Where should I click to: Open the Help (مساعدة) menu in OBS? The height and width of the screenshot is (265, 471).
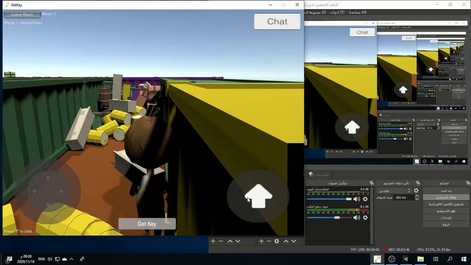357,13
